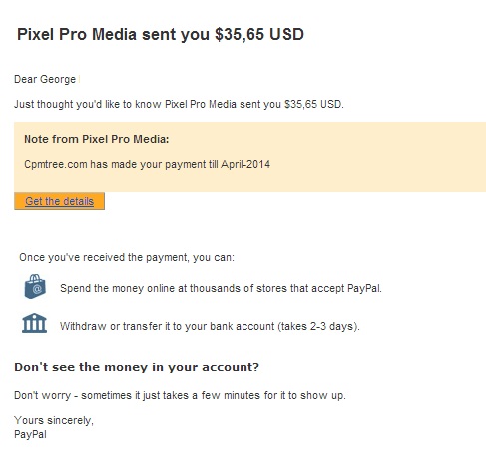Click the Dear George greeting line
The width and height of the screenshot is (486, 459).
coord(45,79)
